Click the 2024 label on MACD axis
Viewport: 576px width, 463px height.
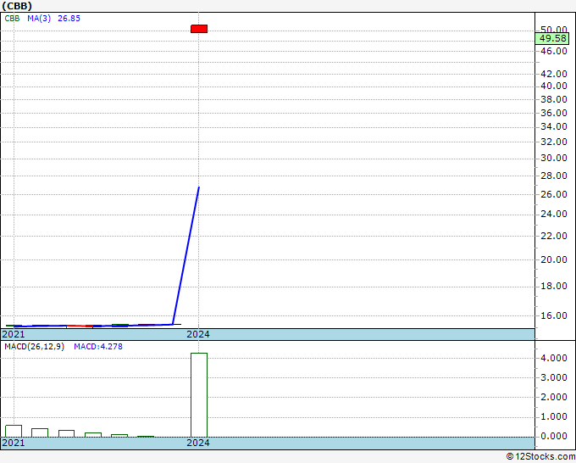point(198,443)
